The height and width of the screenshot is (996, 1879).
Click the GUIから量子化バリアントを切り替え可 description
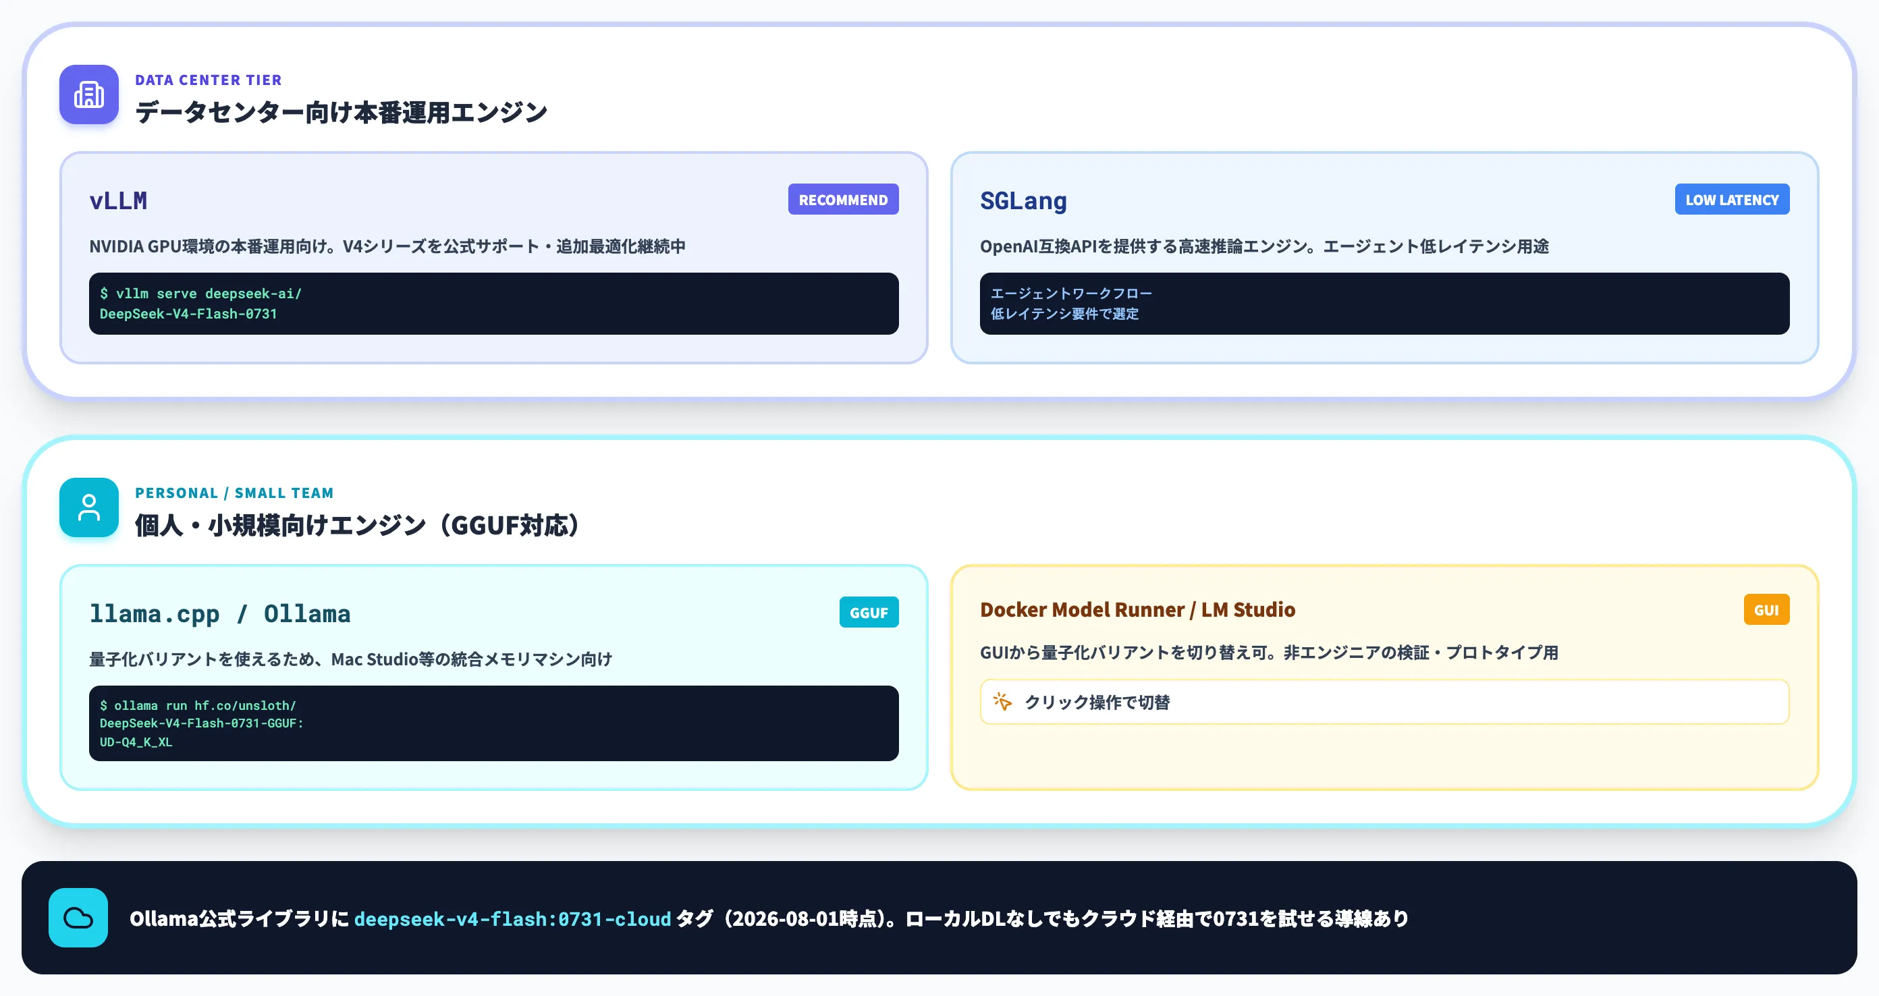pos(1268,653)
